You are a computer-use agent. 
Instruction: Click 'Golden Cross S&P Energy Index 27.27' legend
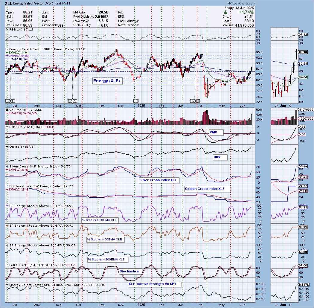tap(39, 186)
